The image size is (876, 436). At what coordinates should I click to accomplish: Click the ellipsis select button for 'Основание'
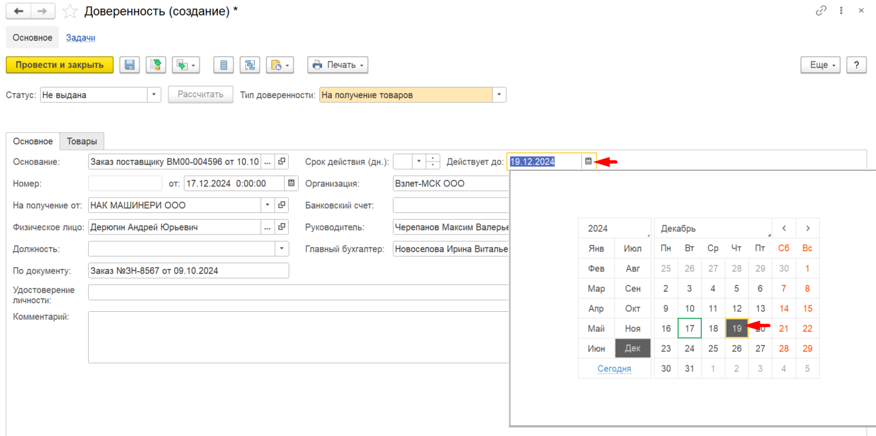(268, 162)
